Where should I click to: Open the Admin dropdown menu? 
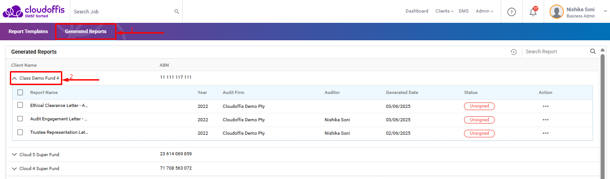coord(485,11)
